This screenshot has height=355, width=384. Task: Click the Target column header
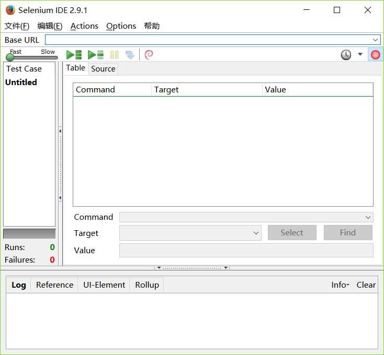coord(207,90)
